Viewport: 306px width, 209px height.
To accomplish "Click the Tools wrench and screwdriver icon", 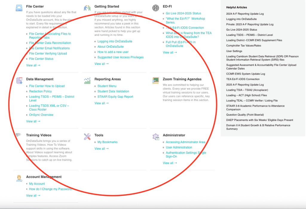I will (87, 137).
